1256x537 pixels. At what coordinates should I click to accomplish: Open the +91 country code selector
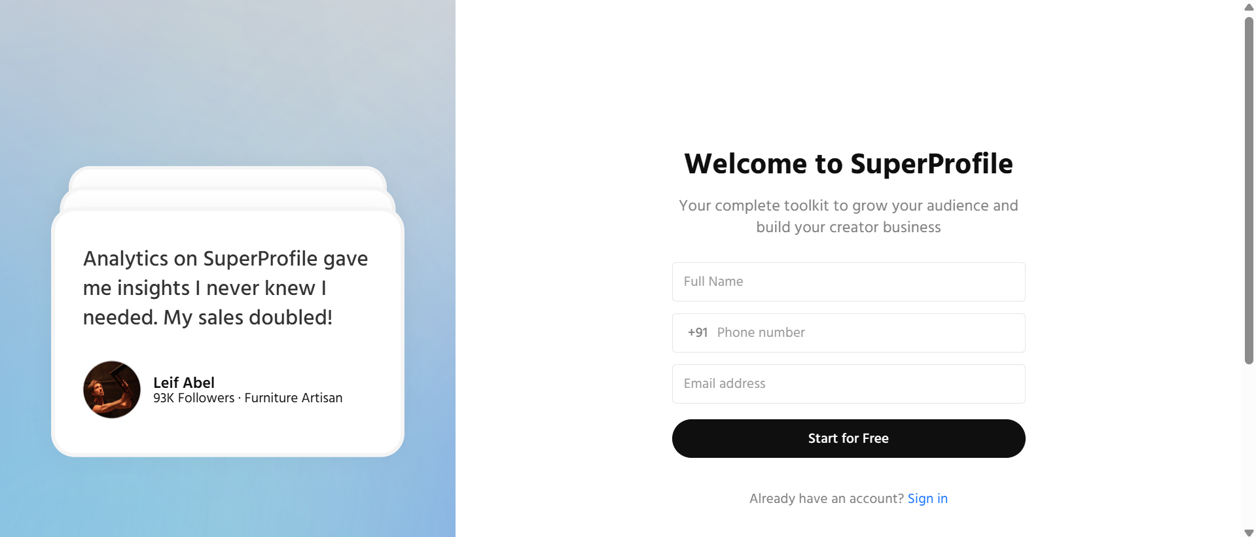(698, 333)
